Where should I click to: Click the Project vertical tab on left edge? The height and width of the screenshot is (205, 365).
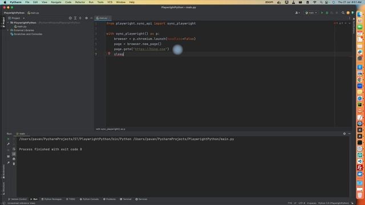3,22
